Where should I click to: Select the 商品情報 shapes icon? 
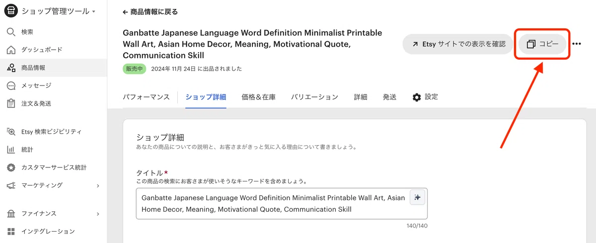point(11,68)
